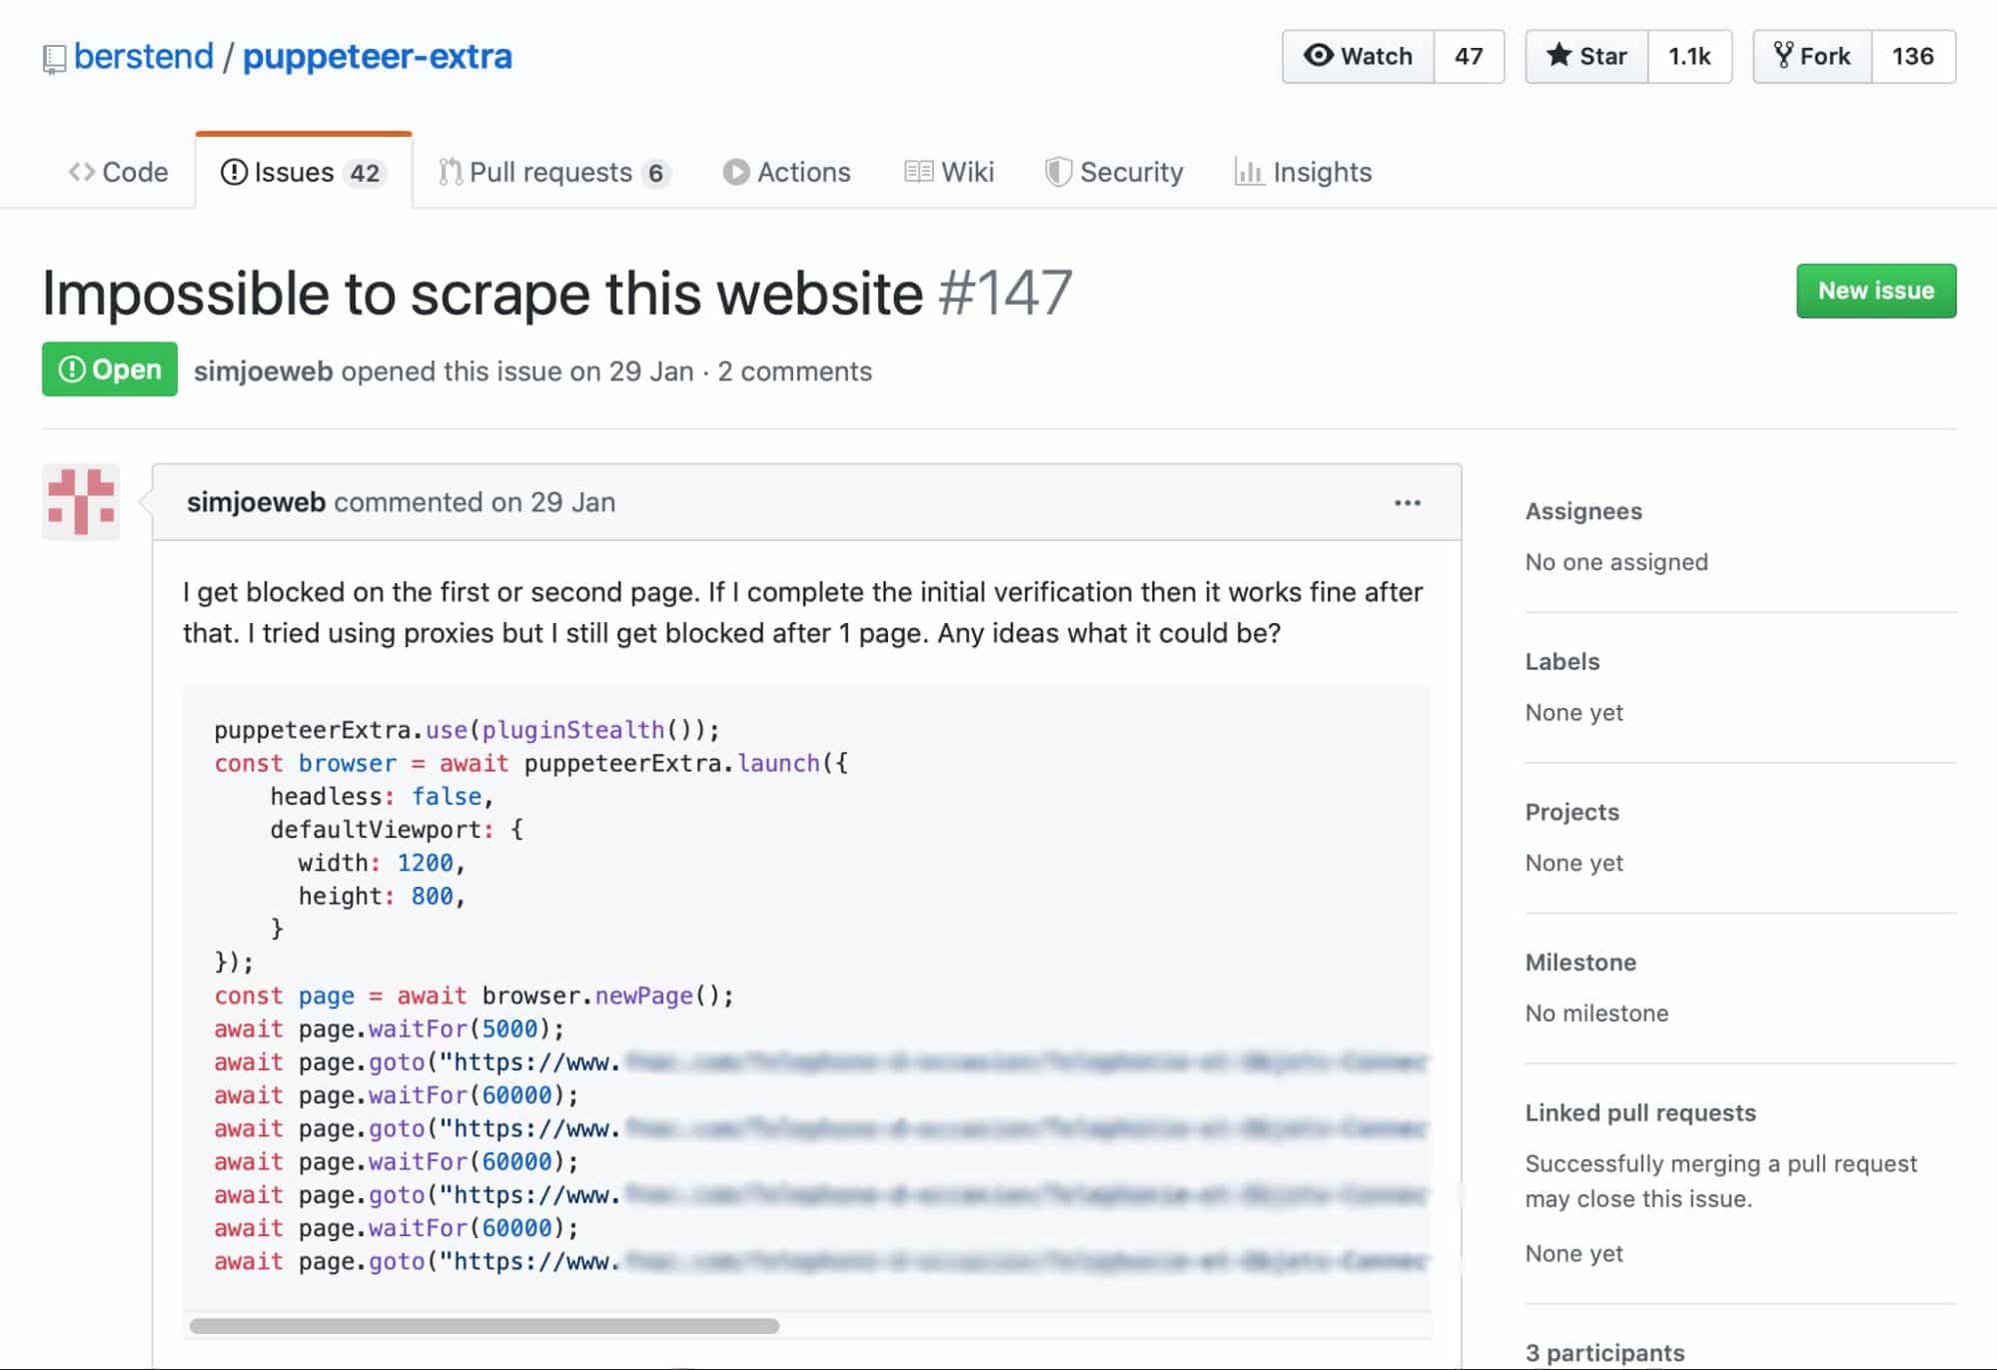1997x1370 pixels.
Task: Click the '3 participants' text
Action: click(x=1604, y=1353)
